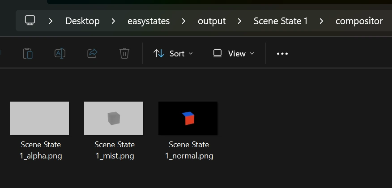Click the compositor breadcrumb segment

(x=359, y=21)
